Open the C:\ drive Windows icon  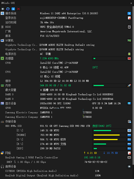[x=129, y=131]
